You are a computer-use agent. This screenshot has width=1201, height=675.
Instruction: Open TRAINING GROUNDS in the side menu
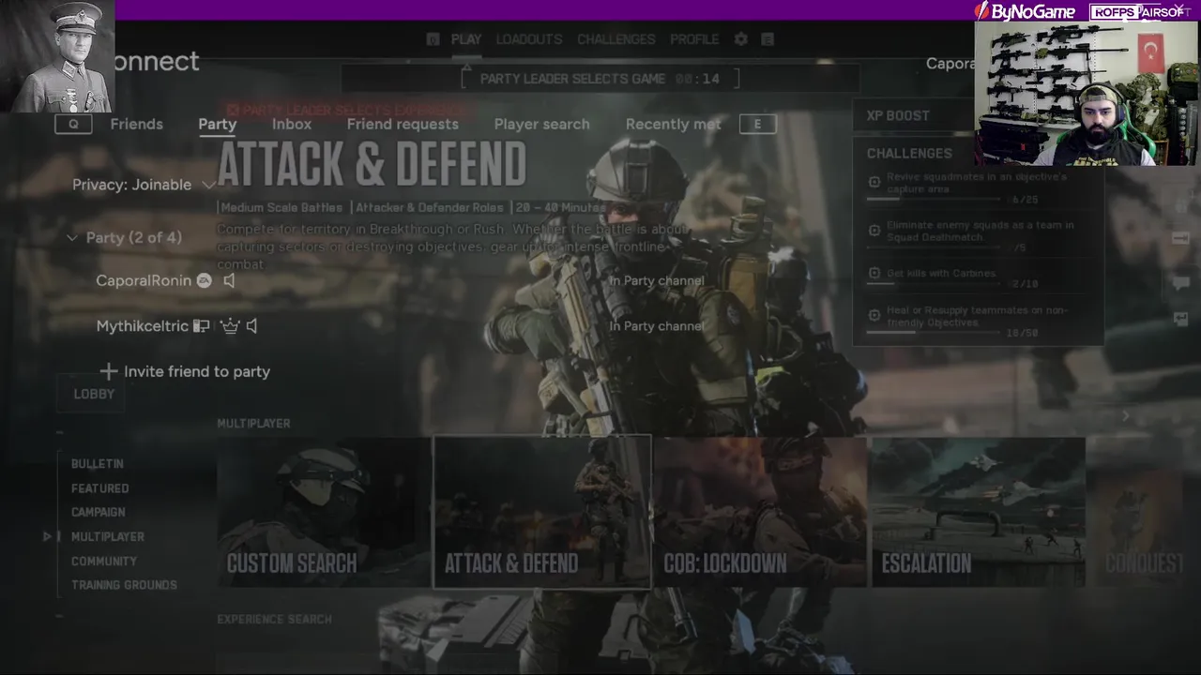click(124, 585)
